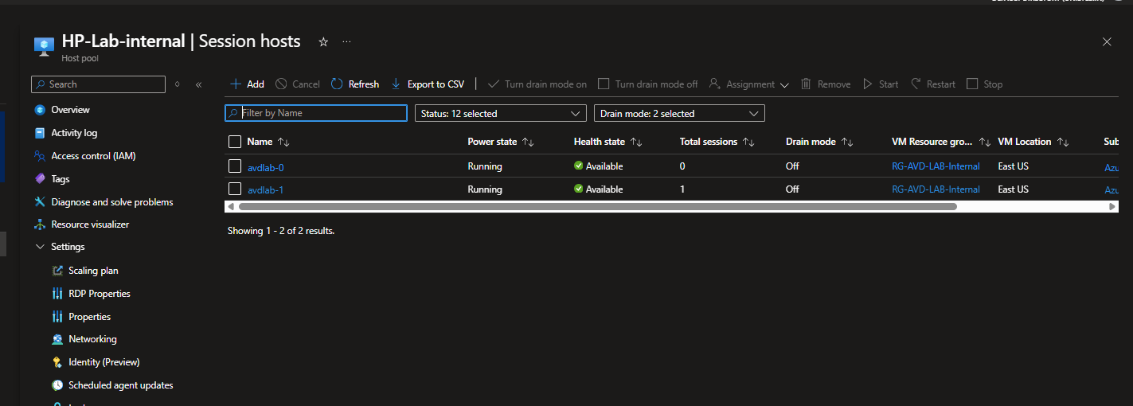Open the avdlab-0 session host link
This screenshot has width=1133, height=406.
[265, 166]
